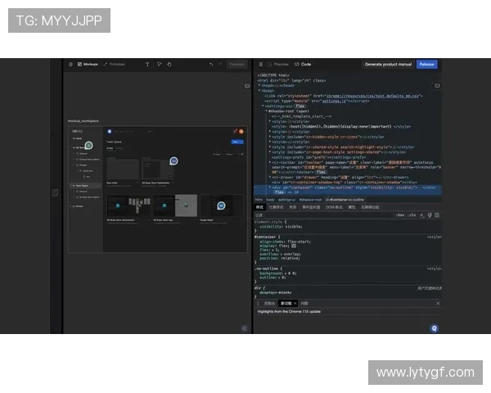This screenshot has height=393, width=491.
Task: Toggle the .hov element state option
Action: coord(399,215)
